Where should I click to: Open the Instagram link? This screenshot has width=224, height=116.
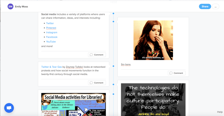pos(52,32)
